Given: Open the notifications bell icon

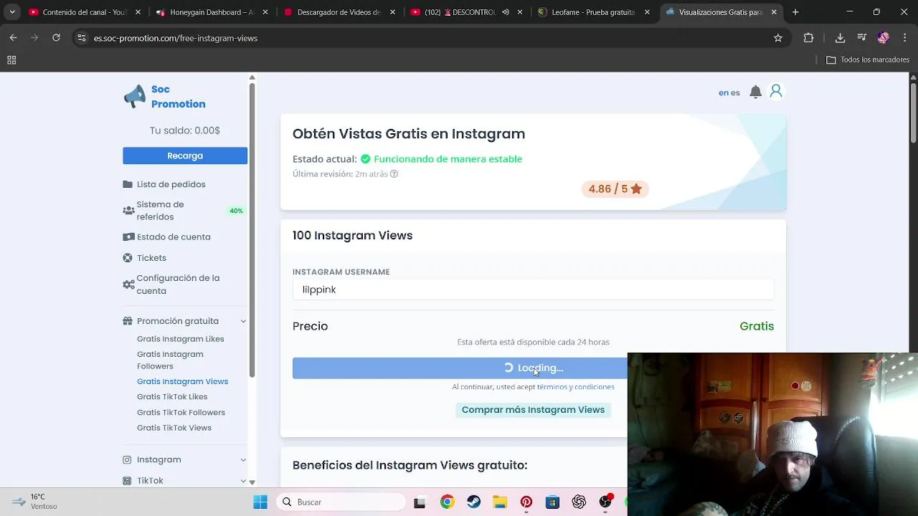Looking at the screenshot, I should (755, 92).
